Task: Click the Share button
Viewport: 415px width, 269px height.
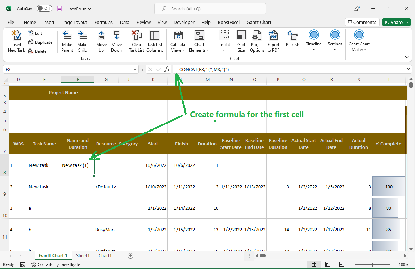Action: click(396, 22)
